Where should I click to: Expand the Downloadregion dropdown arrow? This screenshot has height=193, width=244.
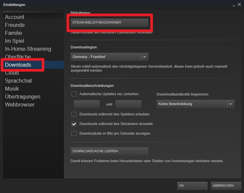(145, 57)
